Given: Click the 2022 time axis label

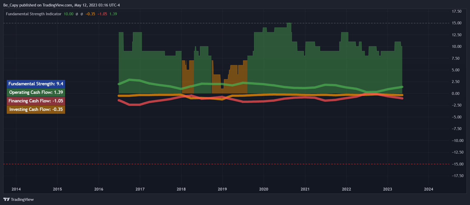Looking at the screenshot, I should pyautogui.click(x=346, y=189).
